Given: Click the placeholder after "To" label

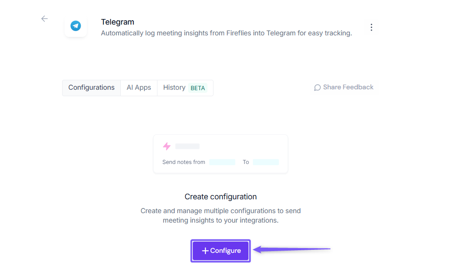Looking at the screenshot, I should (266, 162).
